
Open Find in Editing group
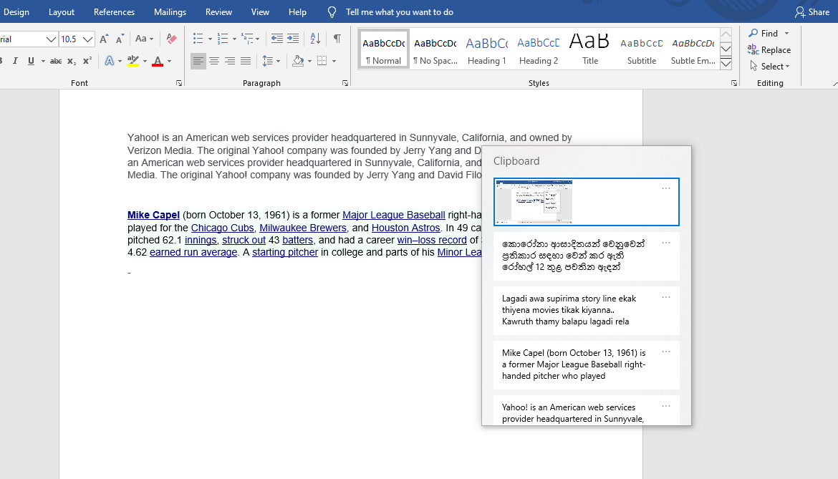coord(764,33)
